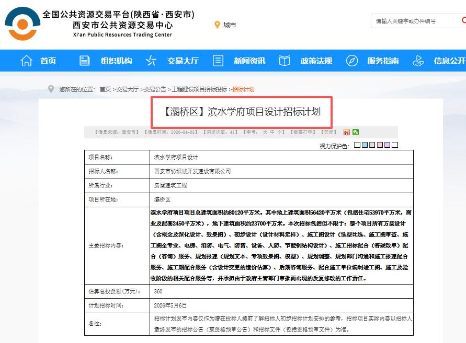Click the 交易大厅 trading hall icon

coord(151,61)
